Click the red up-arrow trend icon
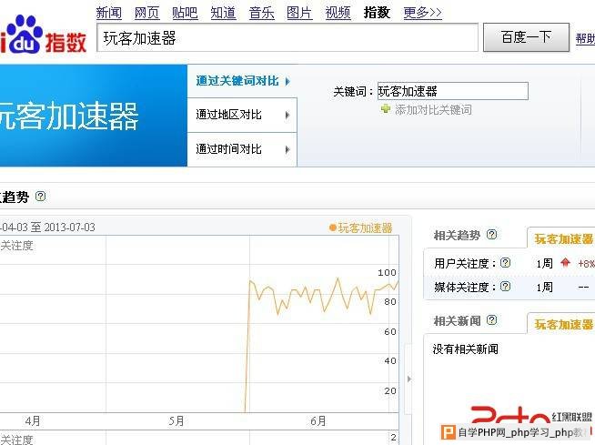This screenshot has width=595, height=445. [x=565, y=262]
